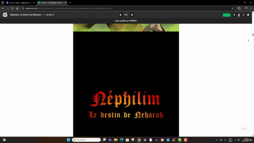
Task: Reload the current page
Action: (12, 8)
